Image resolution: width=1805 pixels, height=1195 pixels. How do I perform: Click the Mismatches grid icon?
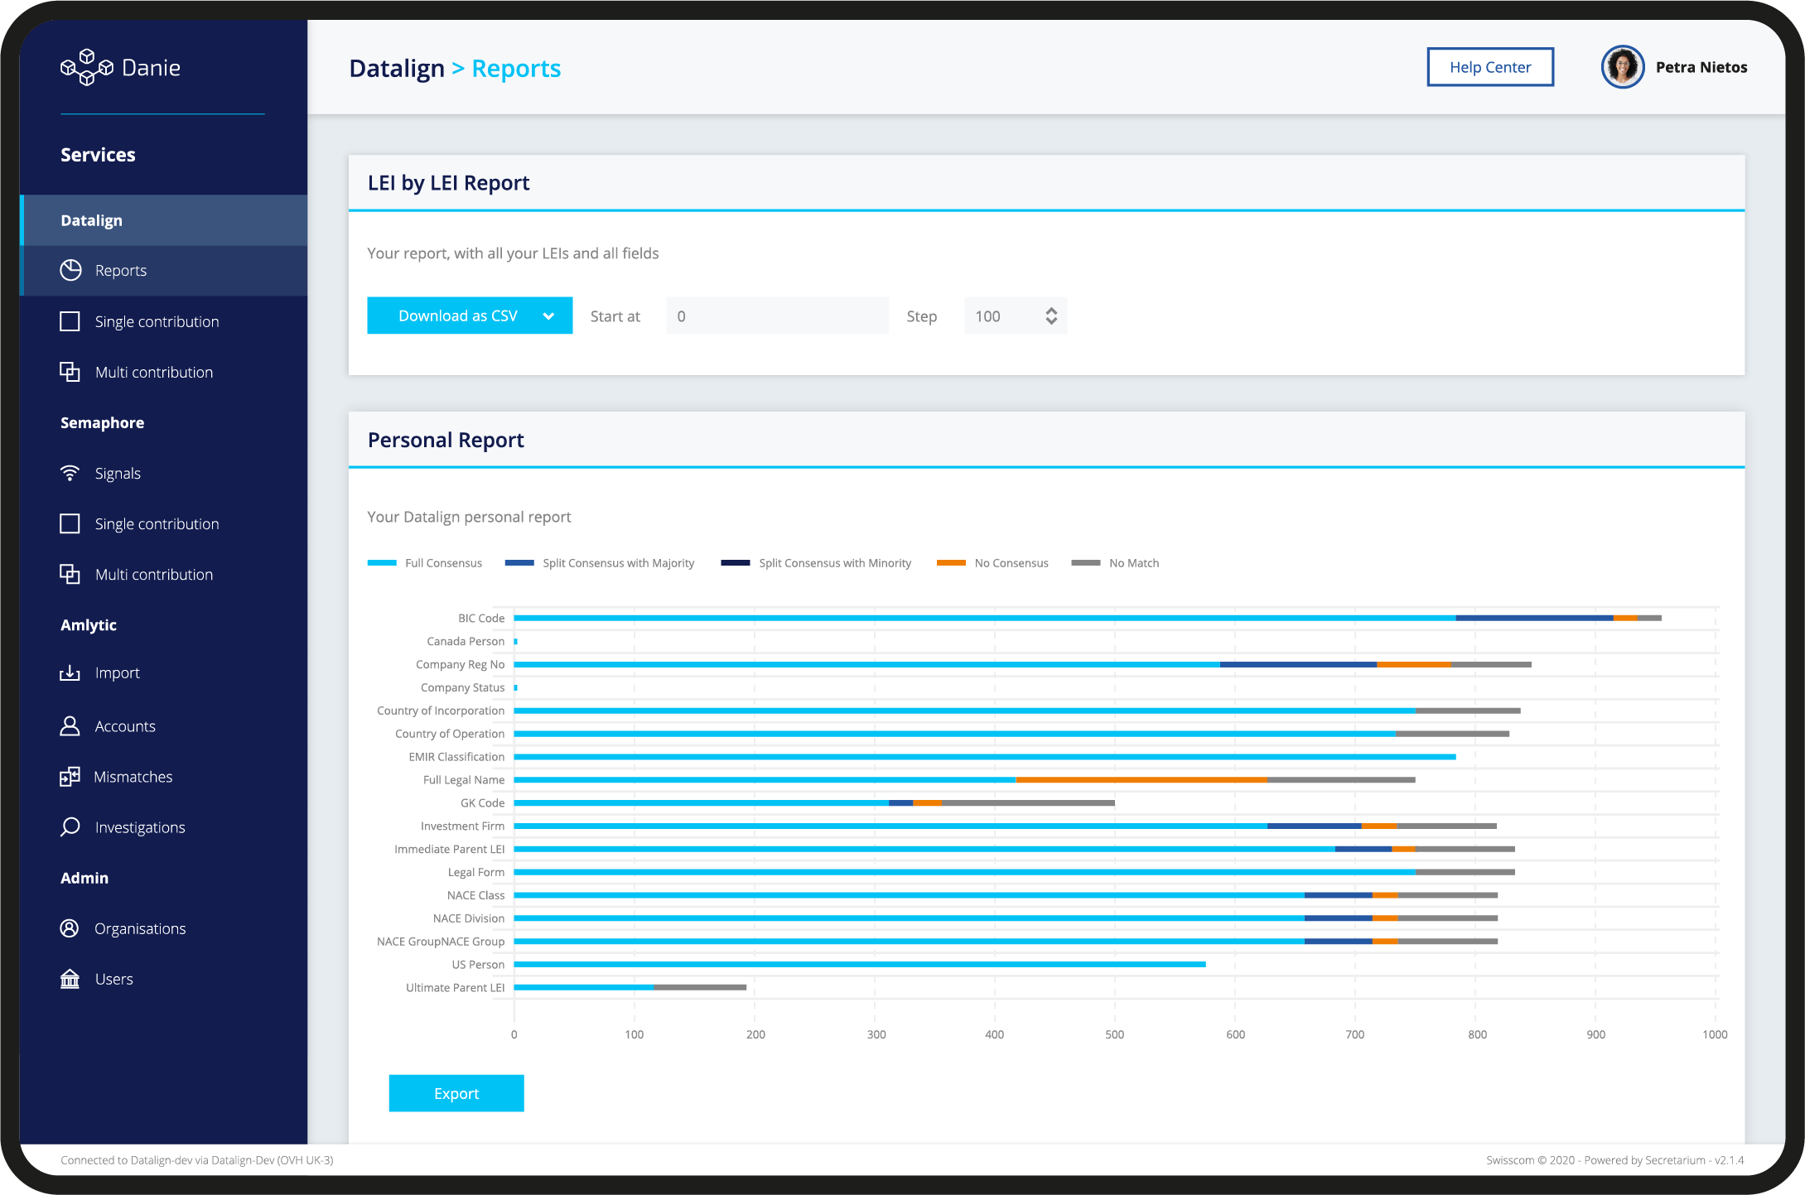point(70,776)
